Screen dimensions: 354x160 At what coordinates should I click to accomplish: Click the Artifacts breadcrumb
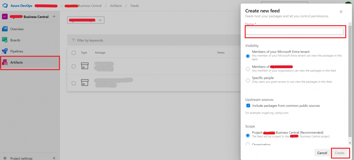(116, 6)
